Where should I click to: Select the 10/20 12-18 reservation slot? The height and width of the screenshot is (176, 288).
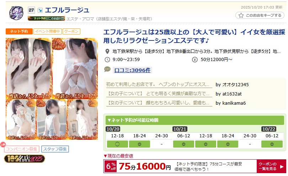pyautogui.click(x=117, y=144)
